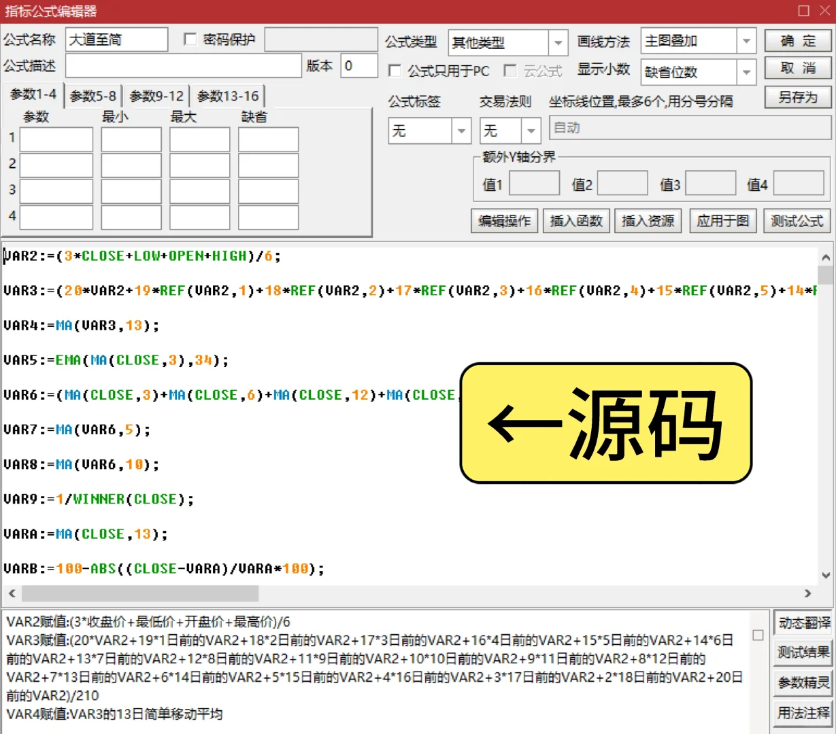This screenshot has height=734, width=836.
Task: Switch to 参数5-8 tab
Action: click(x=93, y=97)
